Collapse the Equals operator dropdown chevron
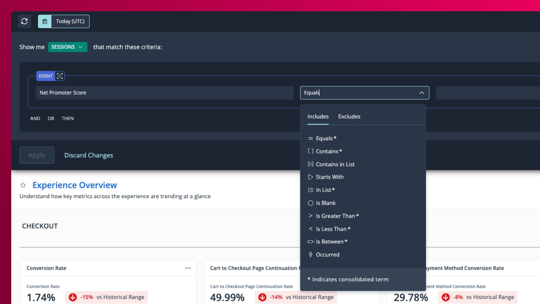 point(421,93)
